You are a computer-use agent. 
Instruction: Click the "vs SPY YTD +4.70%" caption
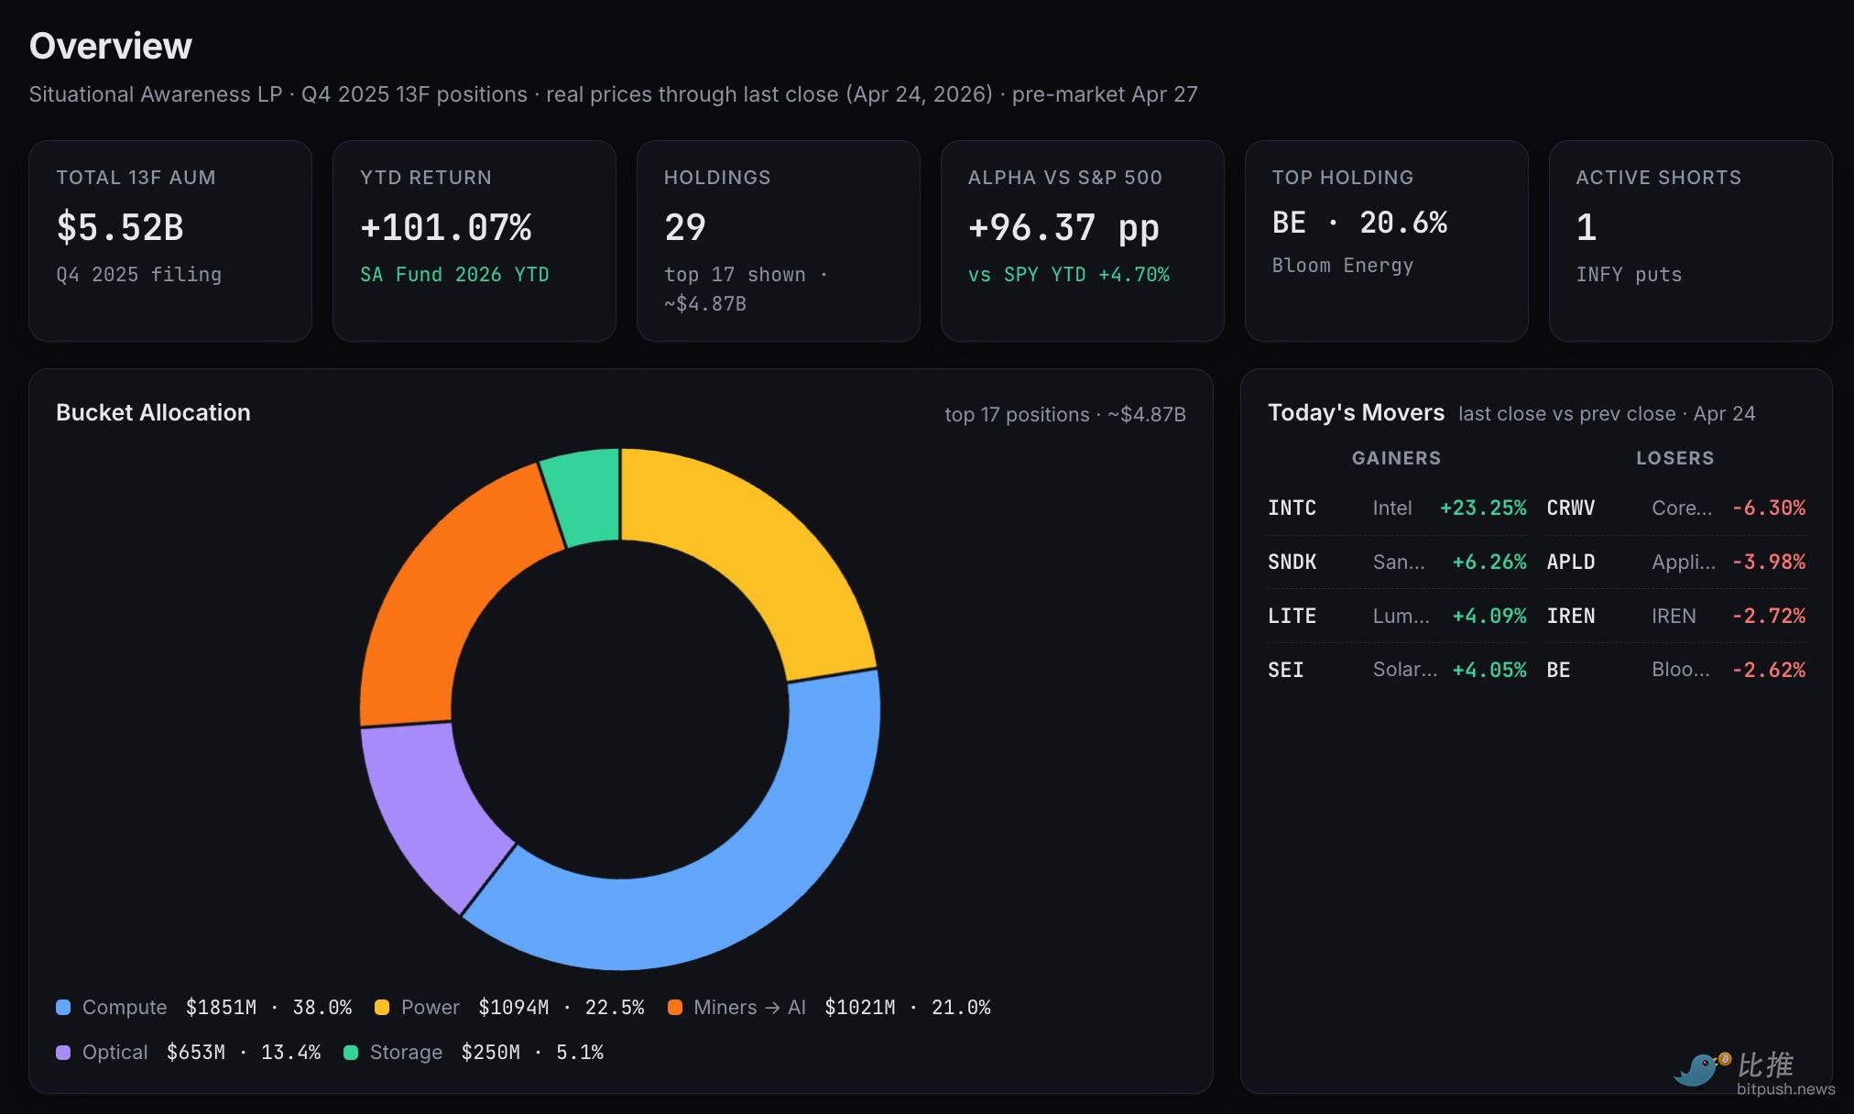coord(1069,275)
